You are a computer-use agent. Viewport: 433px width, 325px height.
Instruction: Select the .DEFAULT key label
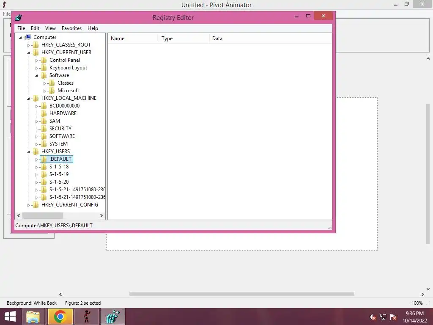[x=60, y=159]
